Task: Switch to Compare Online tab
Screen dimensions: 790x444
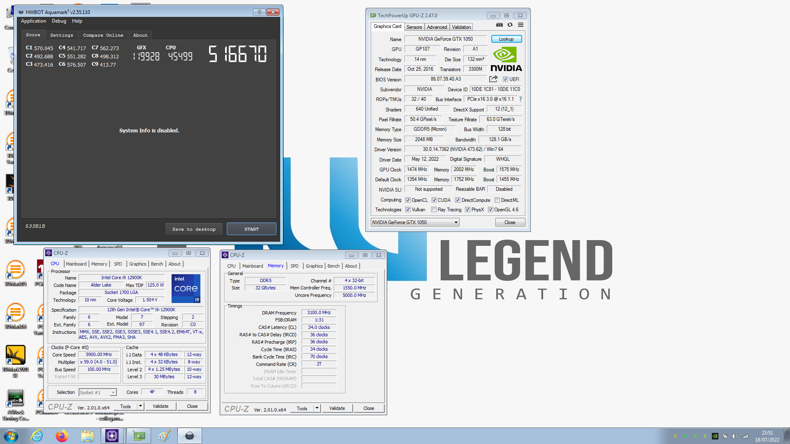Action: (x=103, y=35)
